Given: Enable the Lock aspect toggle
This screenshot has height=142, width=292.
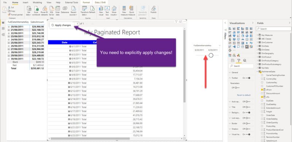Looking at the screenshot, I should click(248, 118).
